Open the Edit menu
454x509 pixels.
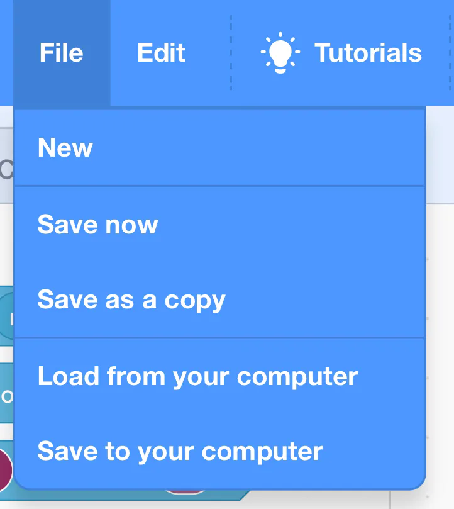point(161,53)
